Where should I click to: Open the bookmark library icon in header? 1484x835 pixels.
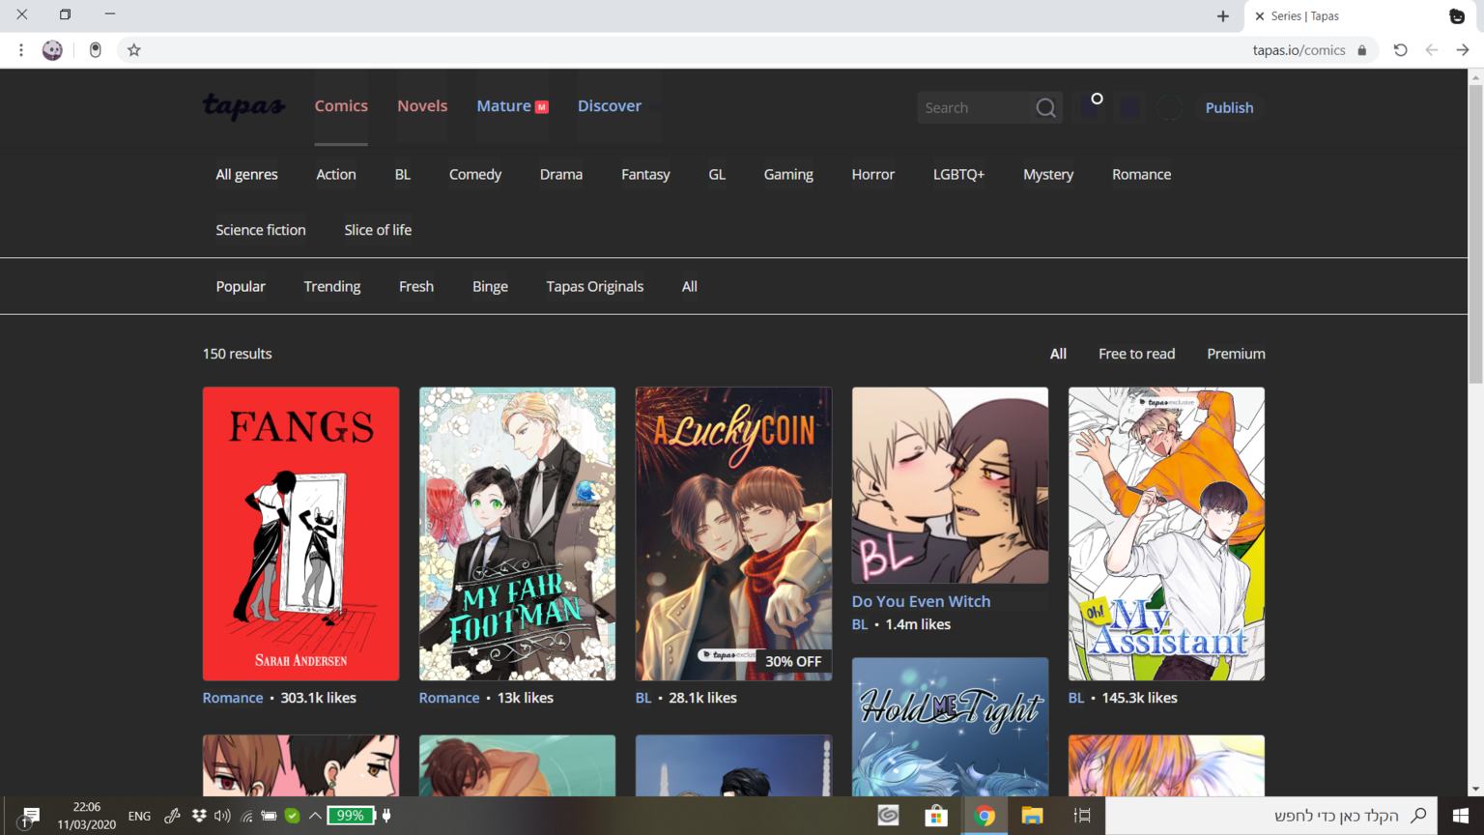[1089, 108]
